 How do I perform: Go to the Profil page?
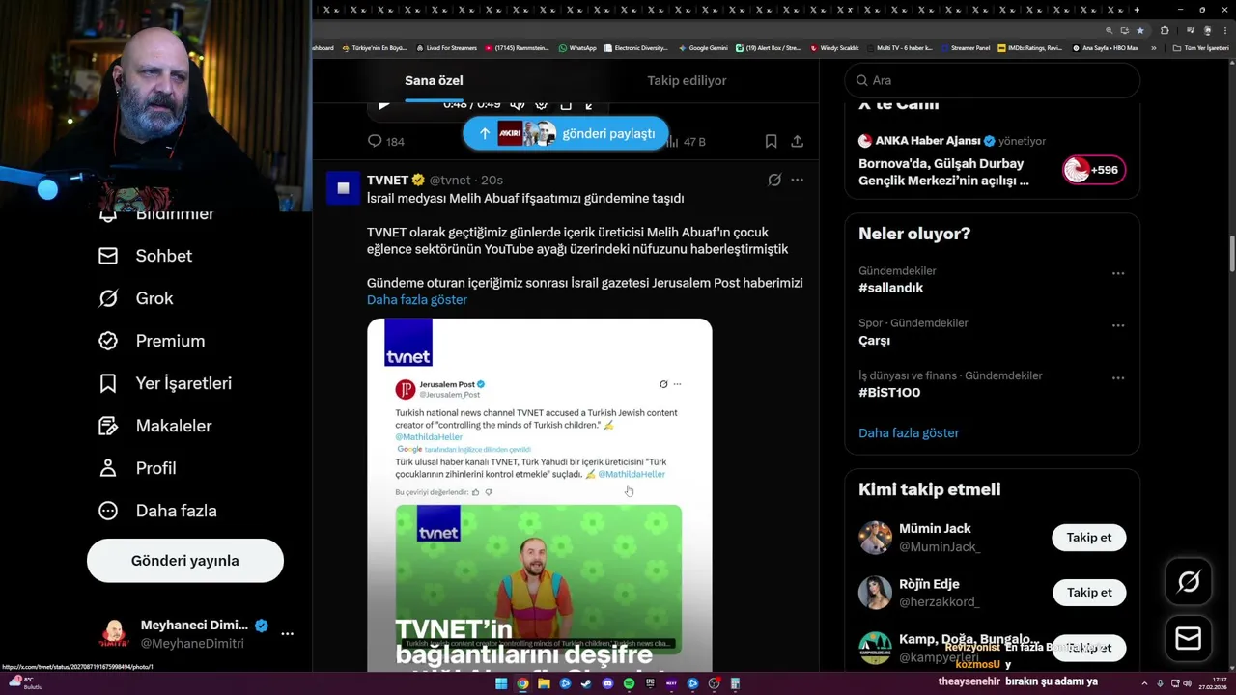(x=137, y=468)
